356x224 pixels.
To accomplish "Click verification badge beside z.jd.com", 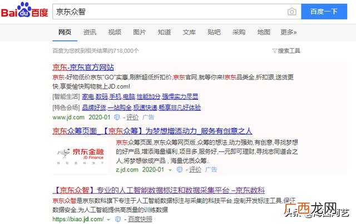I will (x=179, y=170).
